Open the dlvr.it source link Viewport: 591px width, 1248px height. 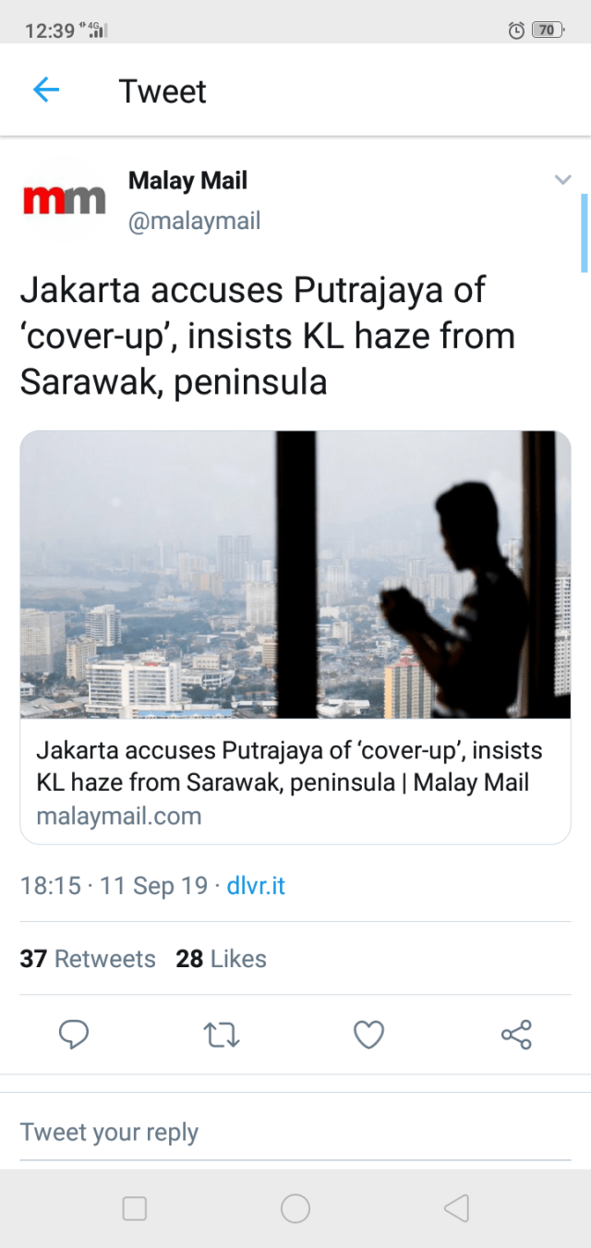click(256, 886)
